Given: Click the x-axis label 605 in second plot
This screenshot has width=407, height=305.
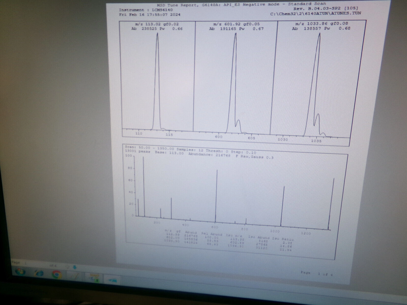Looking at the screenshot, I should pos(252,138).
